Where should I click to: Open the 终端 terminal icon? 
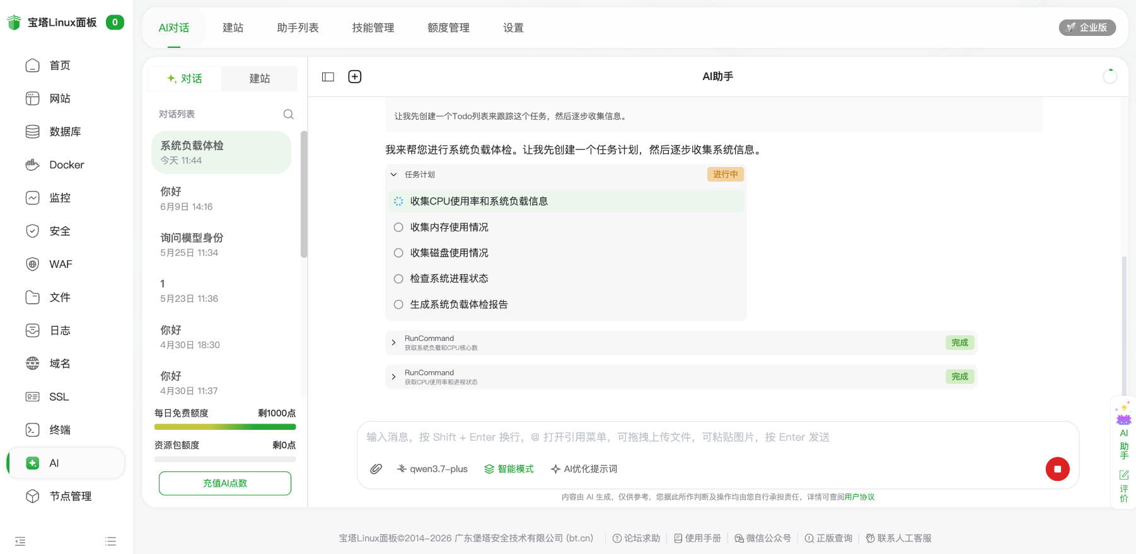pyautogui.click(x=32, y=430)
